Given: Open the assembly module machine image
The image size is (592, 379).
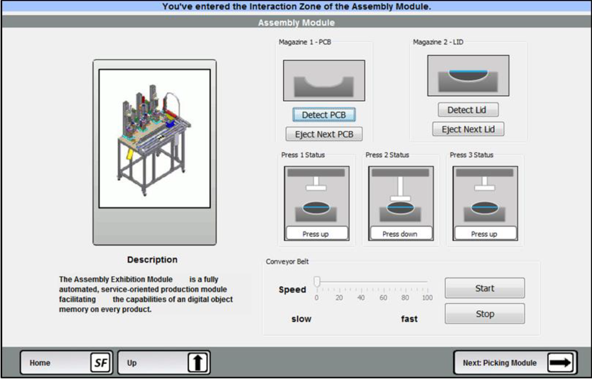Looking at the screenshot, I should click(155, 138).
